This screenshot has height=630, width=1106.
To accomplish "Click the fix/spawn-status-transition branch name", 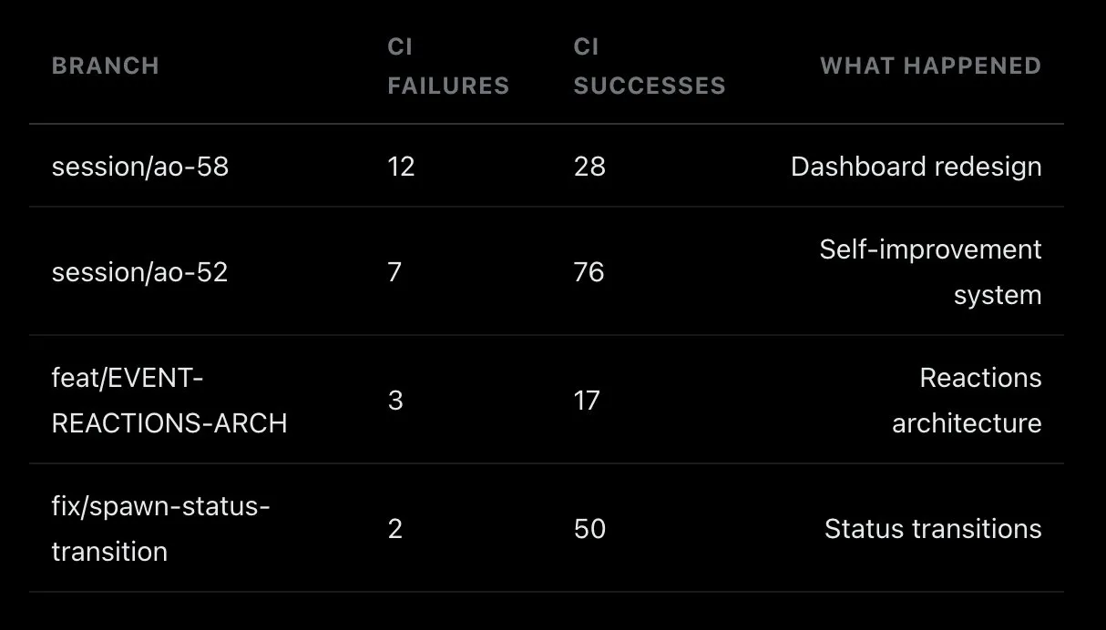I will click(x=160, y=529).
